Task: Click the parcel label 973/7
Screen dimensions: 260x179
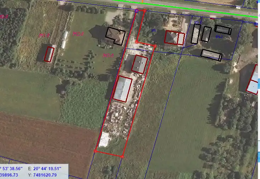Action: (219, 37)
